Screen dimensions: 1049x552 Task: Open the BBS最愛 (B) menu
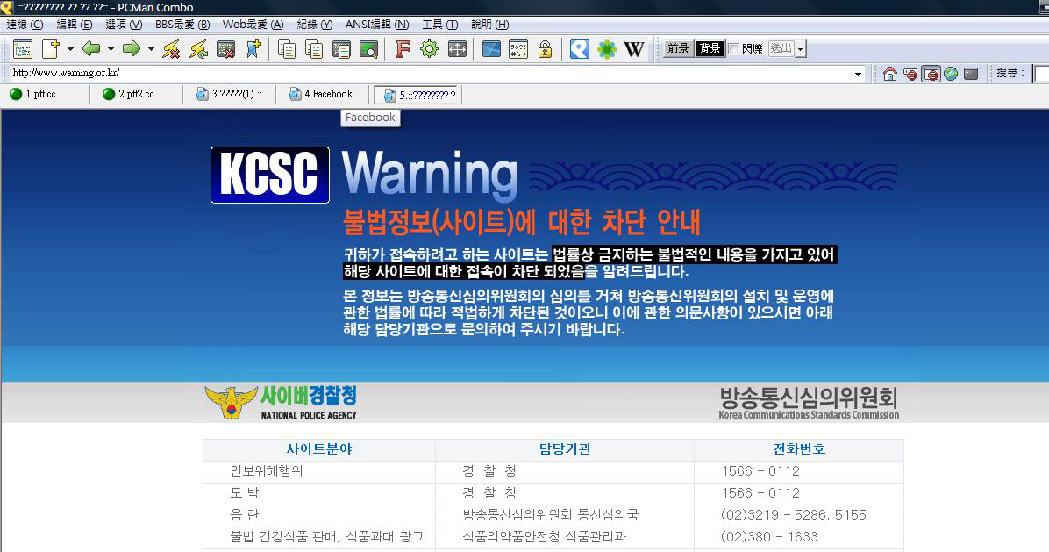[182, 25]
